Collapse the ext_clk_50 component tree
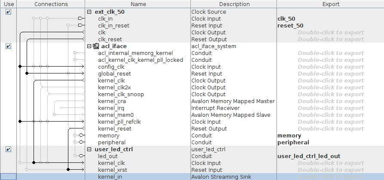384x180 pixels. pyautogui.click(x=89, y=12)
